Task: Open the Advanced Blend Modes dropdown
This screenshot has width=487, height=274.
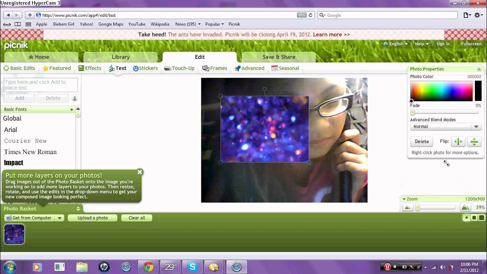Action: pyautogui.click(x=446, y=127)
